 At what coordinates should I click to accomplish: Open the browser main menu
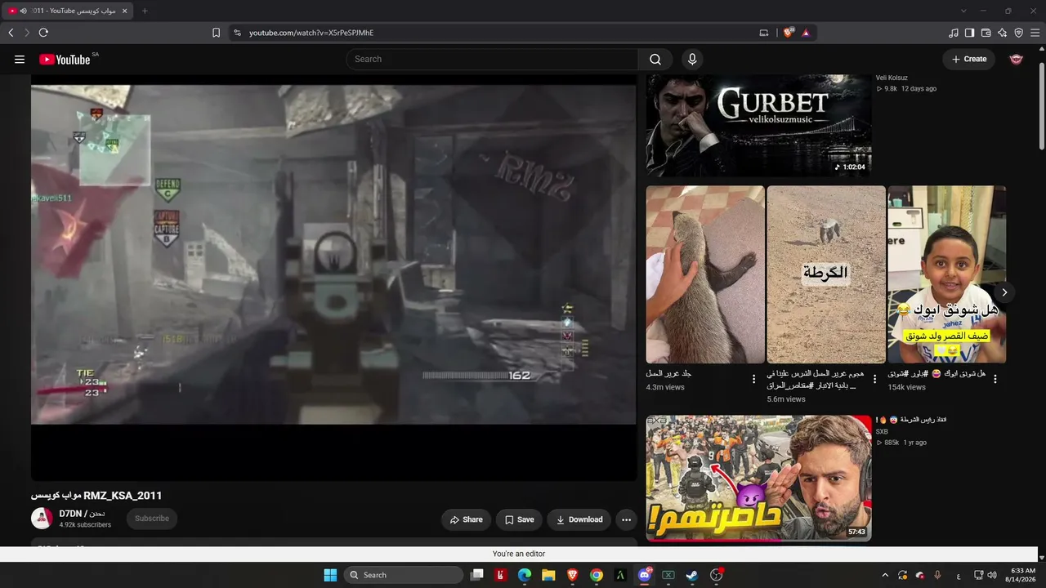coord(1035,33)
